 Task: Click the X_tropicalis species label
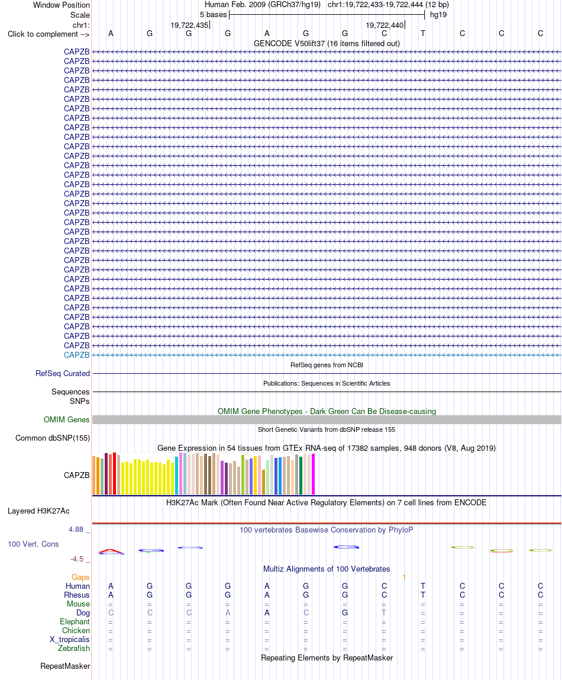(70, 640)
